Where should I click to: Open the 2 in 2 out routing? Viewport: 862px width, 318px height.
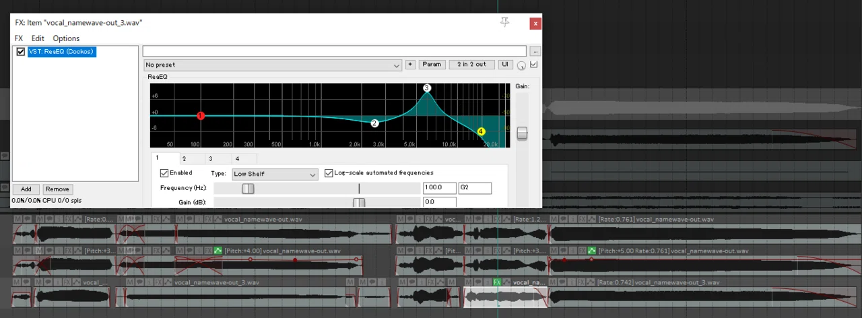click(x=471, y=65)
